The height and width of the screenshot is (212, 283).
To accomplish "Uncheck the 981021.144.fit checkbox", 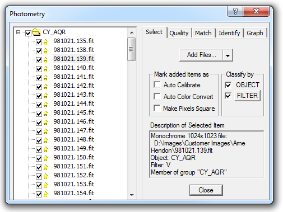I will pyautogui.click(x=39, y=105).
